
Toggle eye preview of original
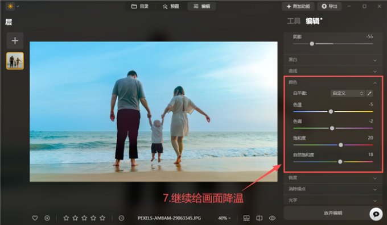(x=272, y=218)
